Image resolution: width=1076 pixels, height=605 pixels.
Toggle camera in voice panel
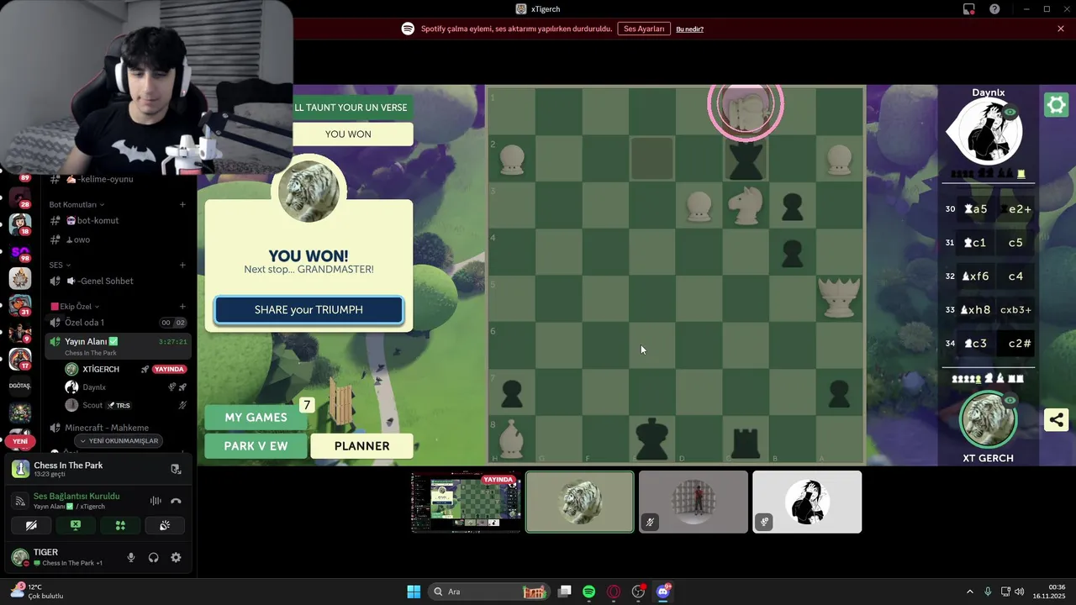point(31,525)
